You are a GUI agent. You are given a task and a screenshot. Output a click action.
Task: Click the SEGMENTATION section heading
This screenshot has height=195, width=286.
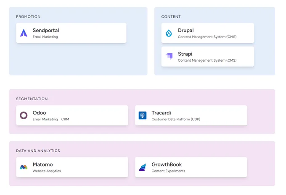click(x=32, y=99)
